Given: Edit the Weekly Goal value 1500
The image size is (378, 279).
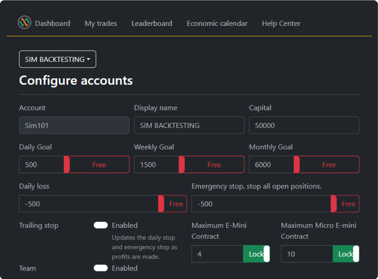Looking at the screenshot, I should coord(156,164).
